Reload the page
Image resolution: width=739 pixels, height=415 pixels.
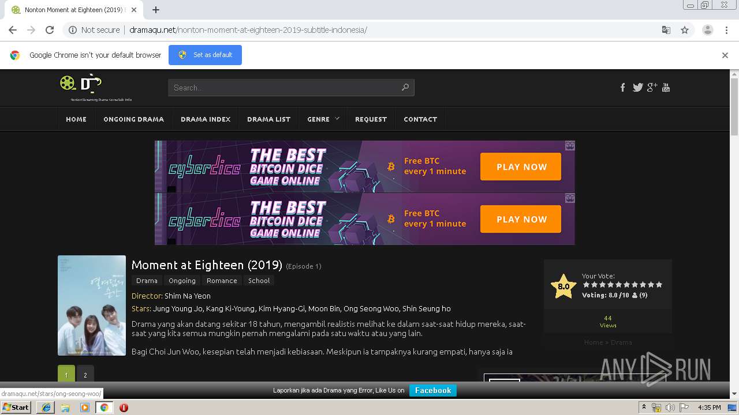50,30
